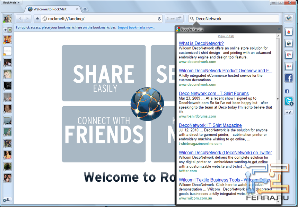Click the DecoNetwork search input field
The width and height of the screenshot is (298, 207).
click(x=236, y=19)
